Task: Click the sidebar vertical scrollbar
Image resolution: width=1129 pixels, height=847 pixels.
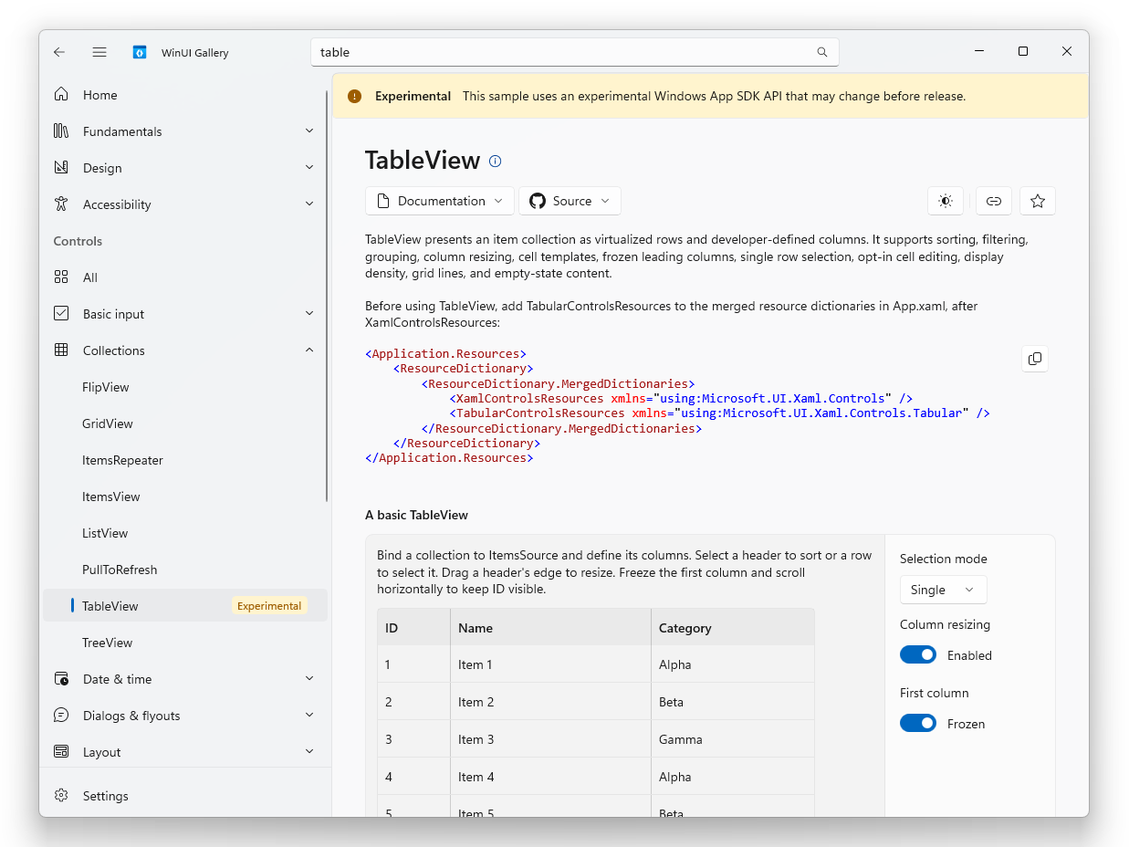Action: (327, 296)
